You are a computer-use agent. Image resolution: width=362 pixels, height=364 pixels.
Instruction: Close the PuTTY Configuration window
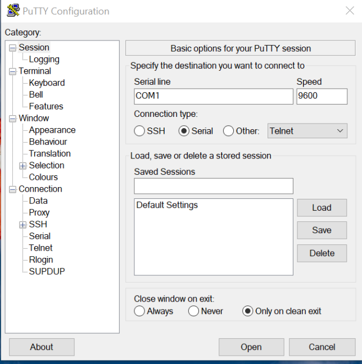pos(349,11)
